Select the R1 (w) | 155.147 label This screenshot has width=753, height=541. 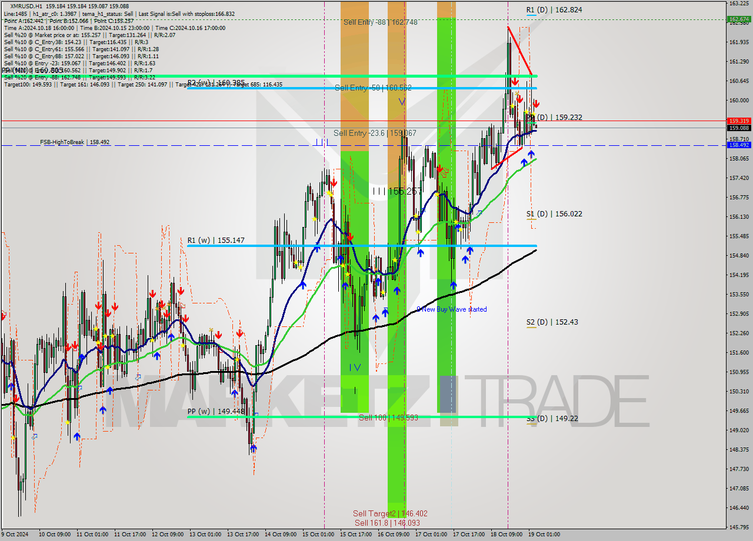216,241
